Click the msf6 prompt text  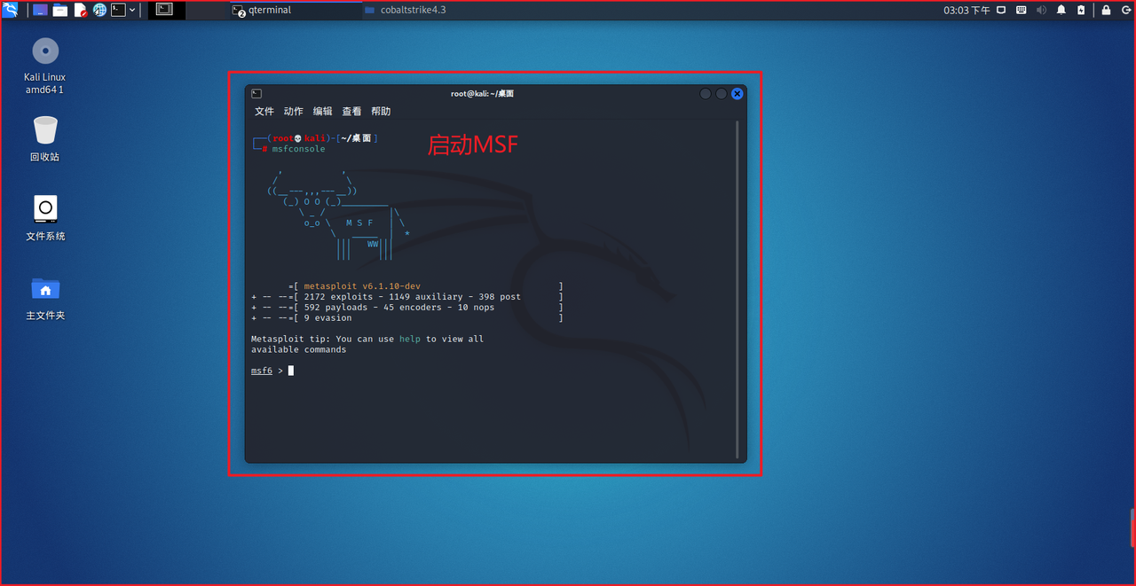click(262, 371)
